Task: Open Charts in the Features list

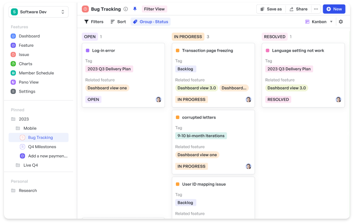Action: 25,64
